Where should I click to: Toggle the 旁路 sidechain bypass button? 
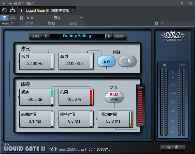(106, 61)
